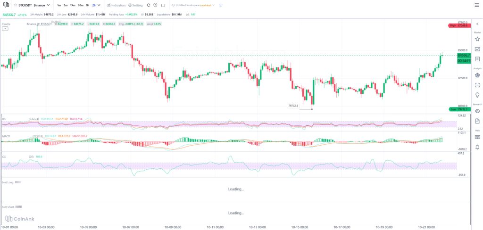Select the 1m timeframe
Screen dimensions: 483x230
coord(59,5)
